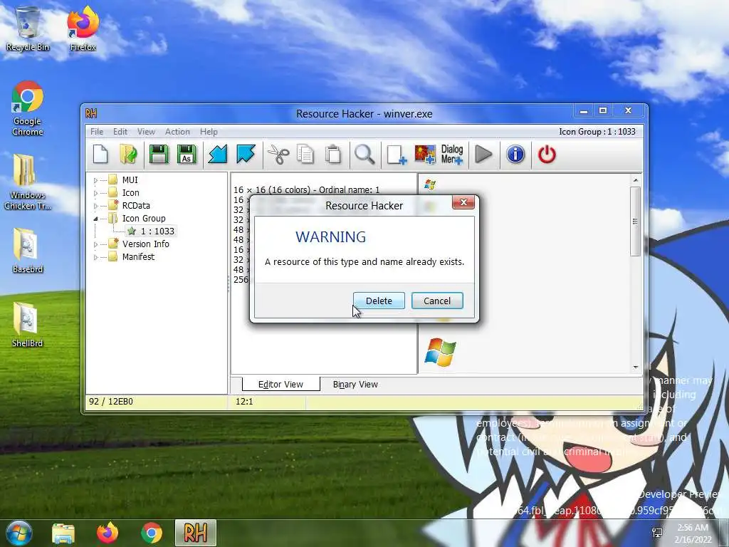Click the Save As floppy icon
The image size is (729, 547).
click(187, 155)
